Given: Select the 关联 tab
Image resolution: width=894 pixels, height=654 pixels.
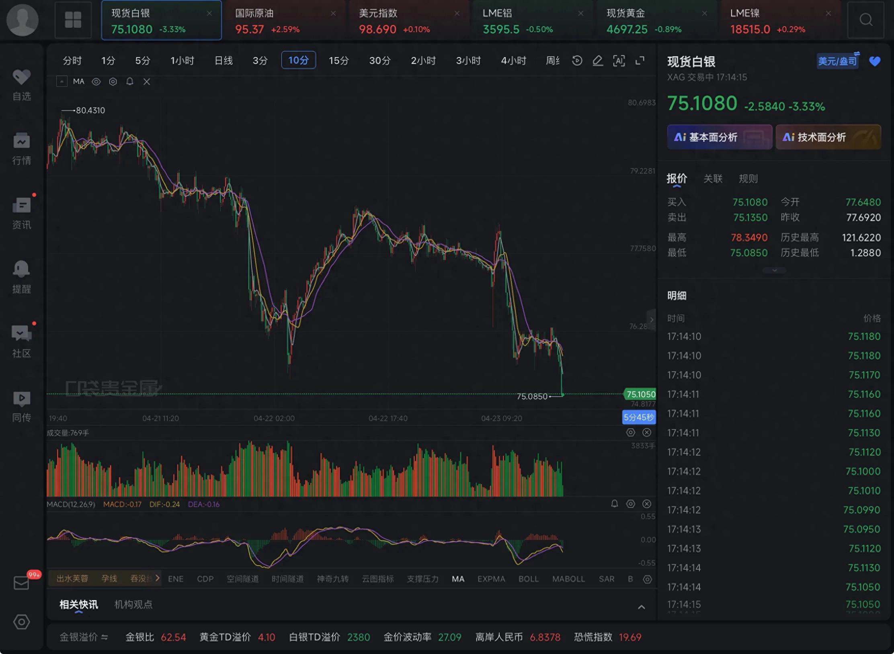Looking at the screenshot, I should coord(713,179).
